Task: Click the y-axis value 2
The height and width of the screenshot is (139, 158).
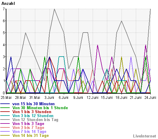Action: click(4, 69)
